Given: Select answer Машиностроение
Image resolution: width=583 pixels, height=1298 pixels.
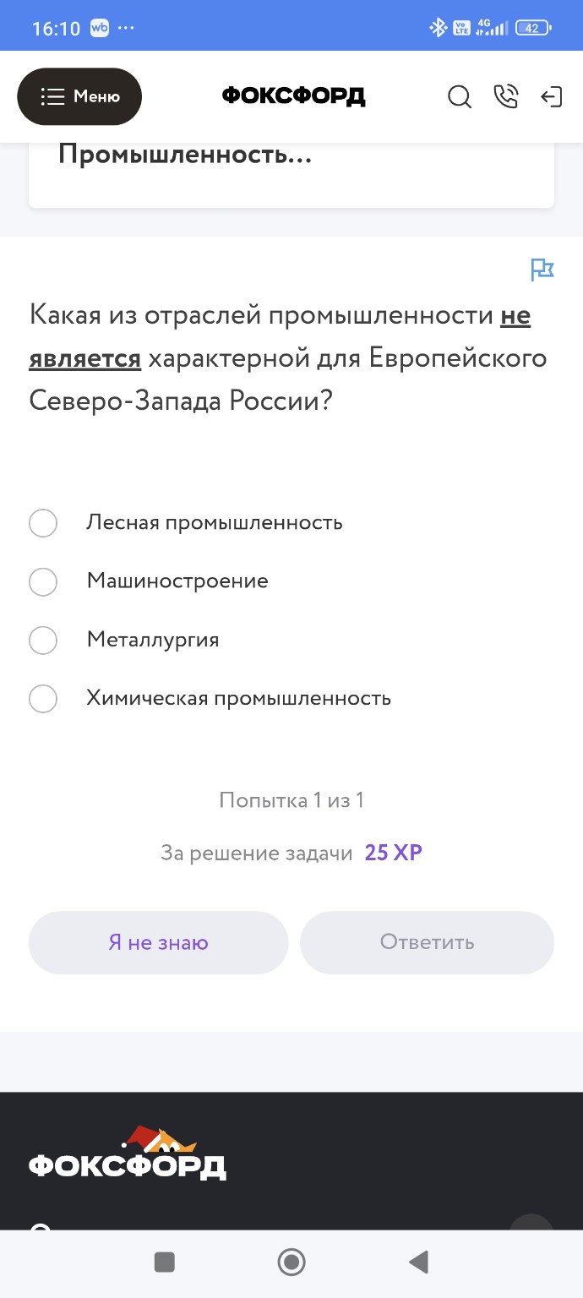Looking at the screenshot, I should click(43, 581).
